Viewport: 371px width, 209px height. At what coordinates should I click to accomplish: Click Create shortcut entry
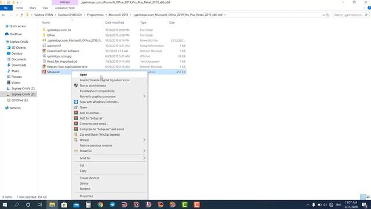tap(89, 178)
